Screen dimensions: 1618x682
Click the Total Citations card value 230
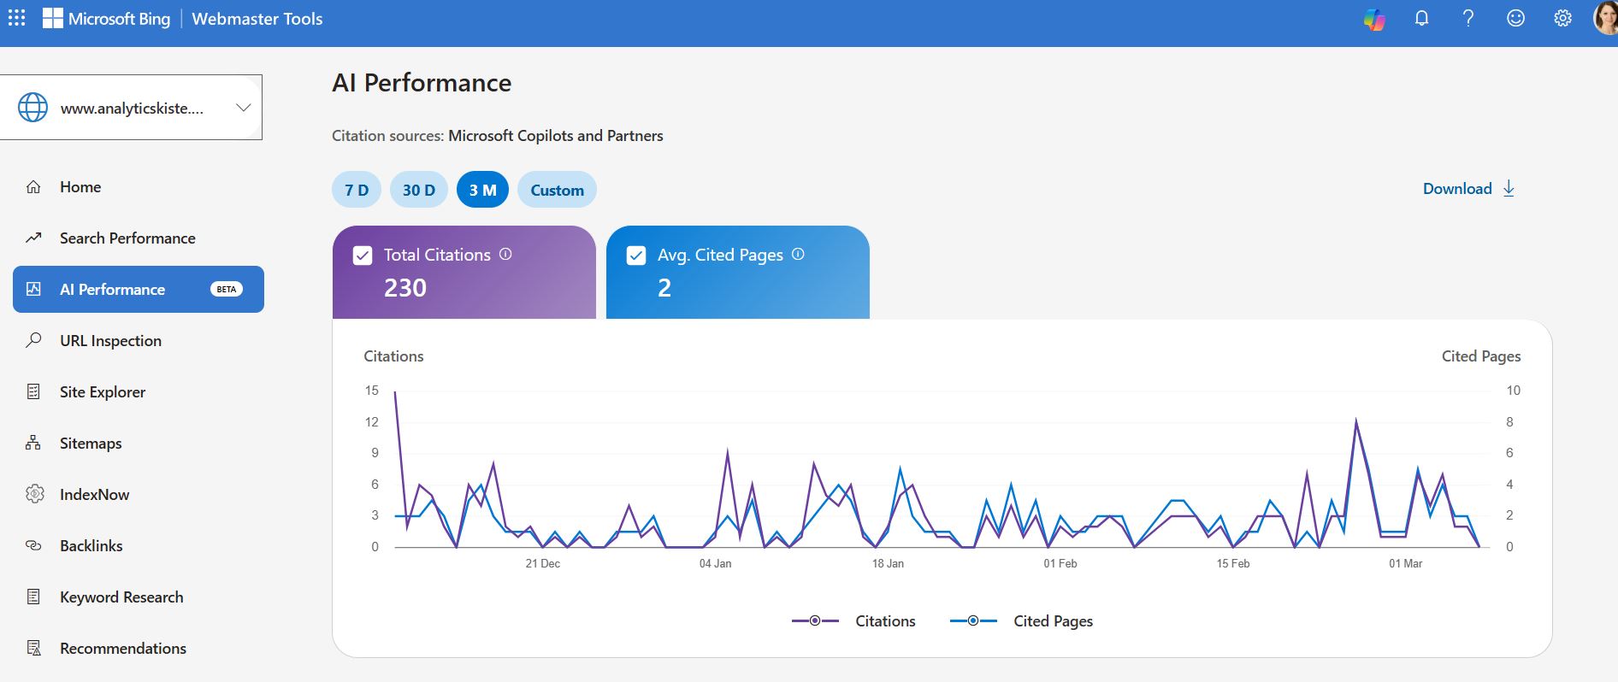(x=405, y=288)
